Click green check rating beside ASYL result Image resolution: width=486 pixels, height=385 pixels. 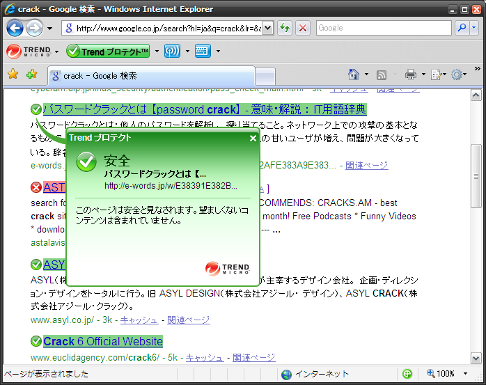pos(36,265)
